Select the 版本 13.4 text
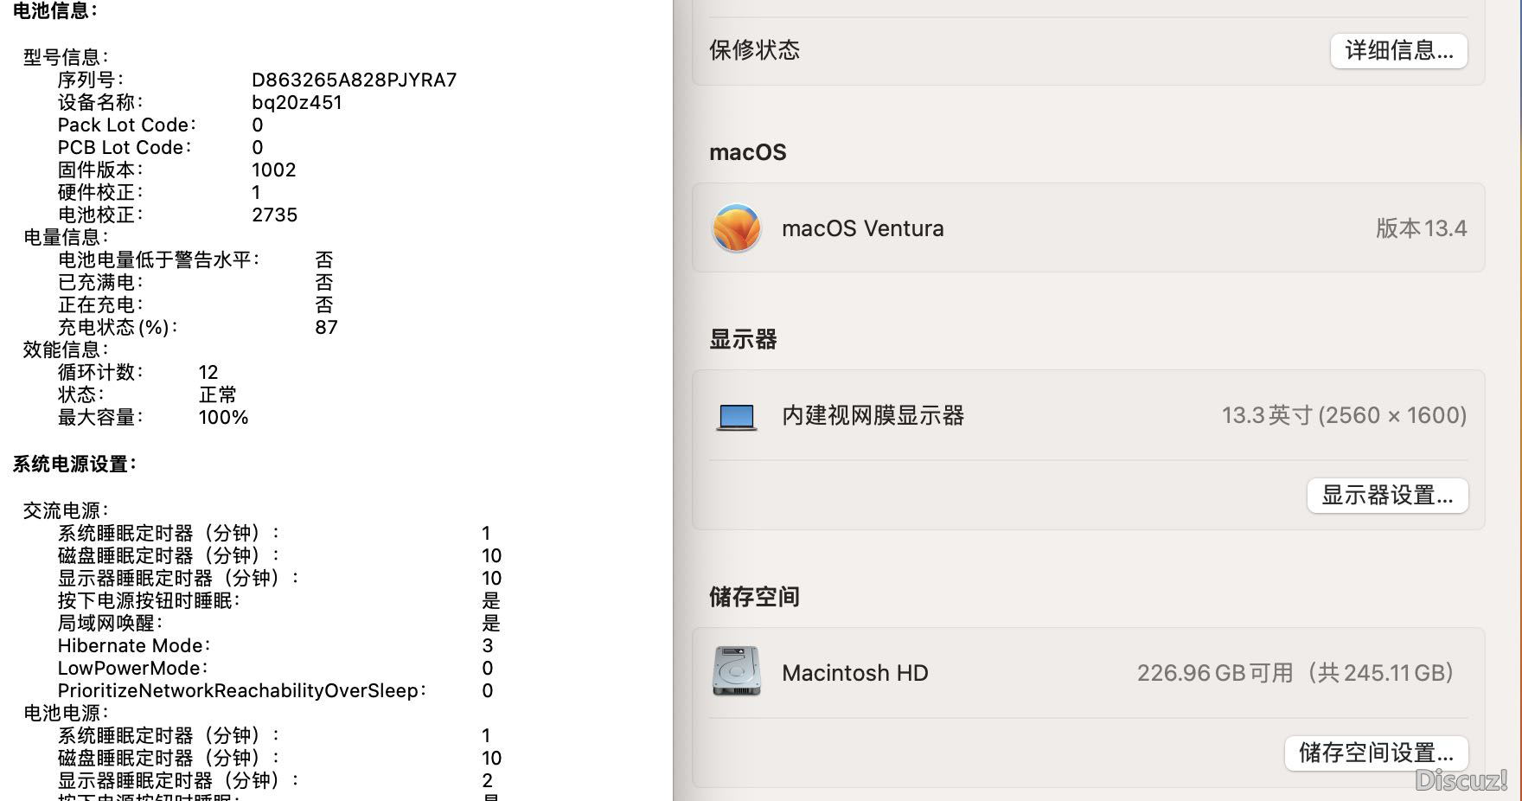Image resolution: width=1522 pixels, height=801 pixels. coord(1421,228)
